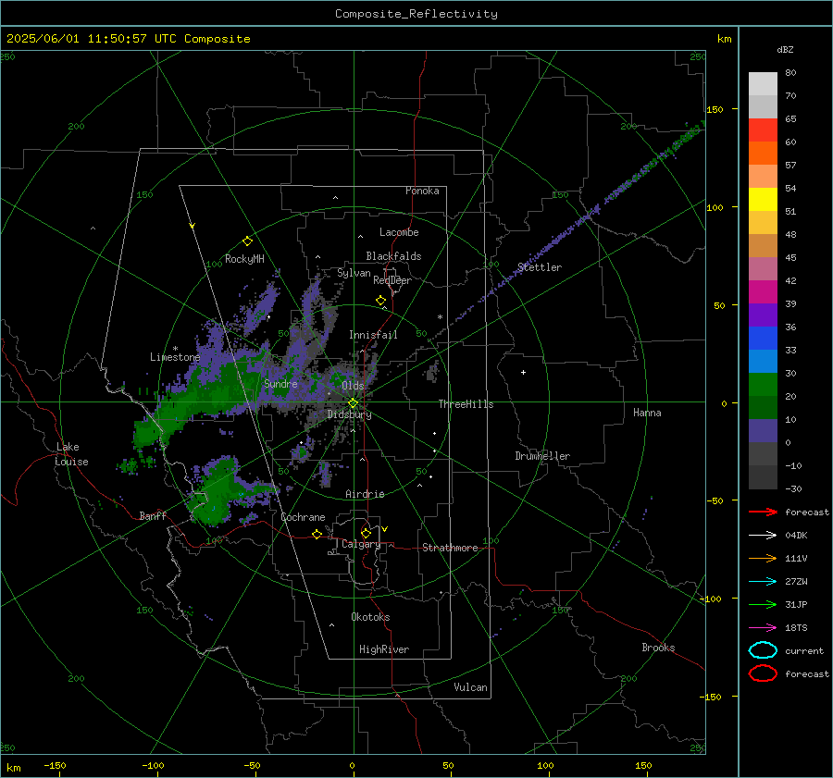This screenshot has height=778, width=833.
Task: Click the red forecast arrow legend icon
Action: (763, 512)
